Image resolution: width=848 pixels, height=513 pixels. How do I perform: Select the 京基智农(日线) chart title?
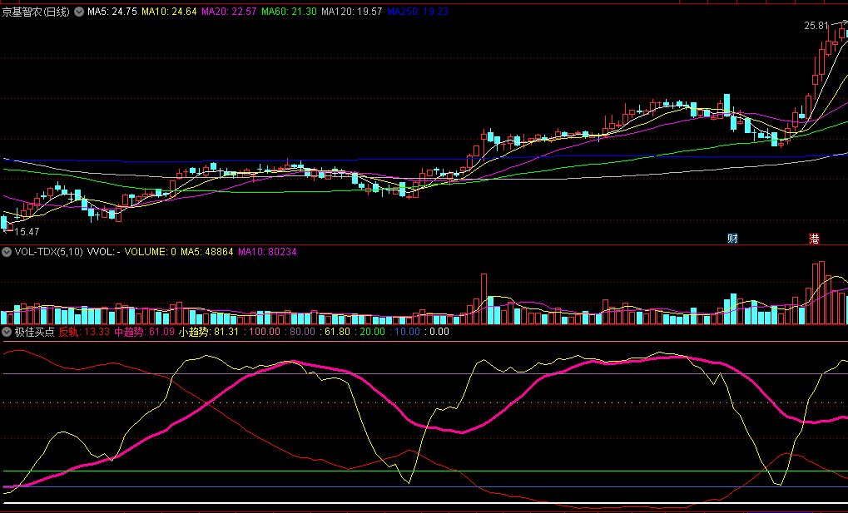36,12
